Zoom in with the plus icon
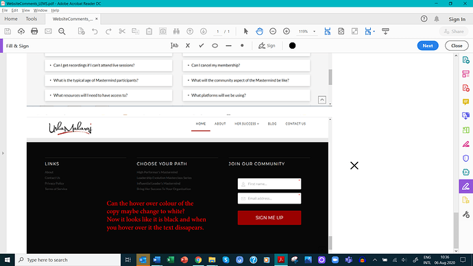The height and width of the screenshot is (266, 473). (287, 32)
